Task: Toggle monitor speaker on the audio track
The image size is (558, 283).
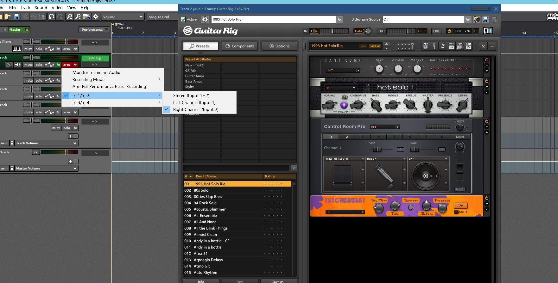Action: tap(18, 65)
